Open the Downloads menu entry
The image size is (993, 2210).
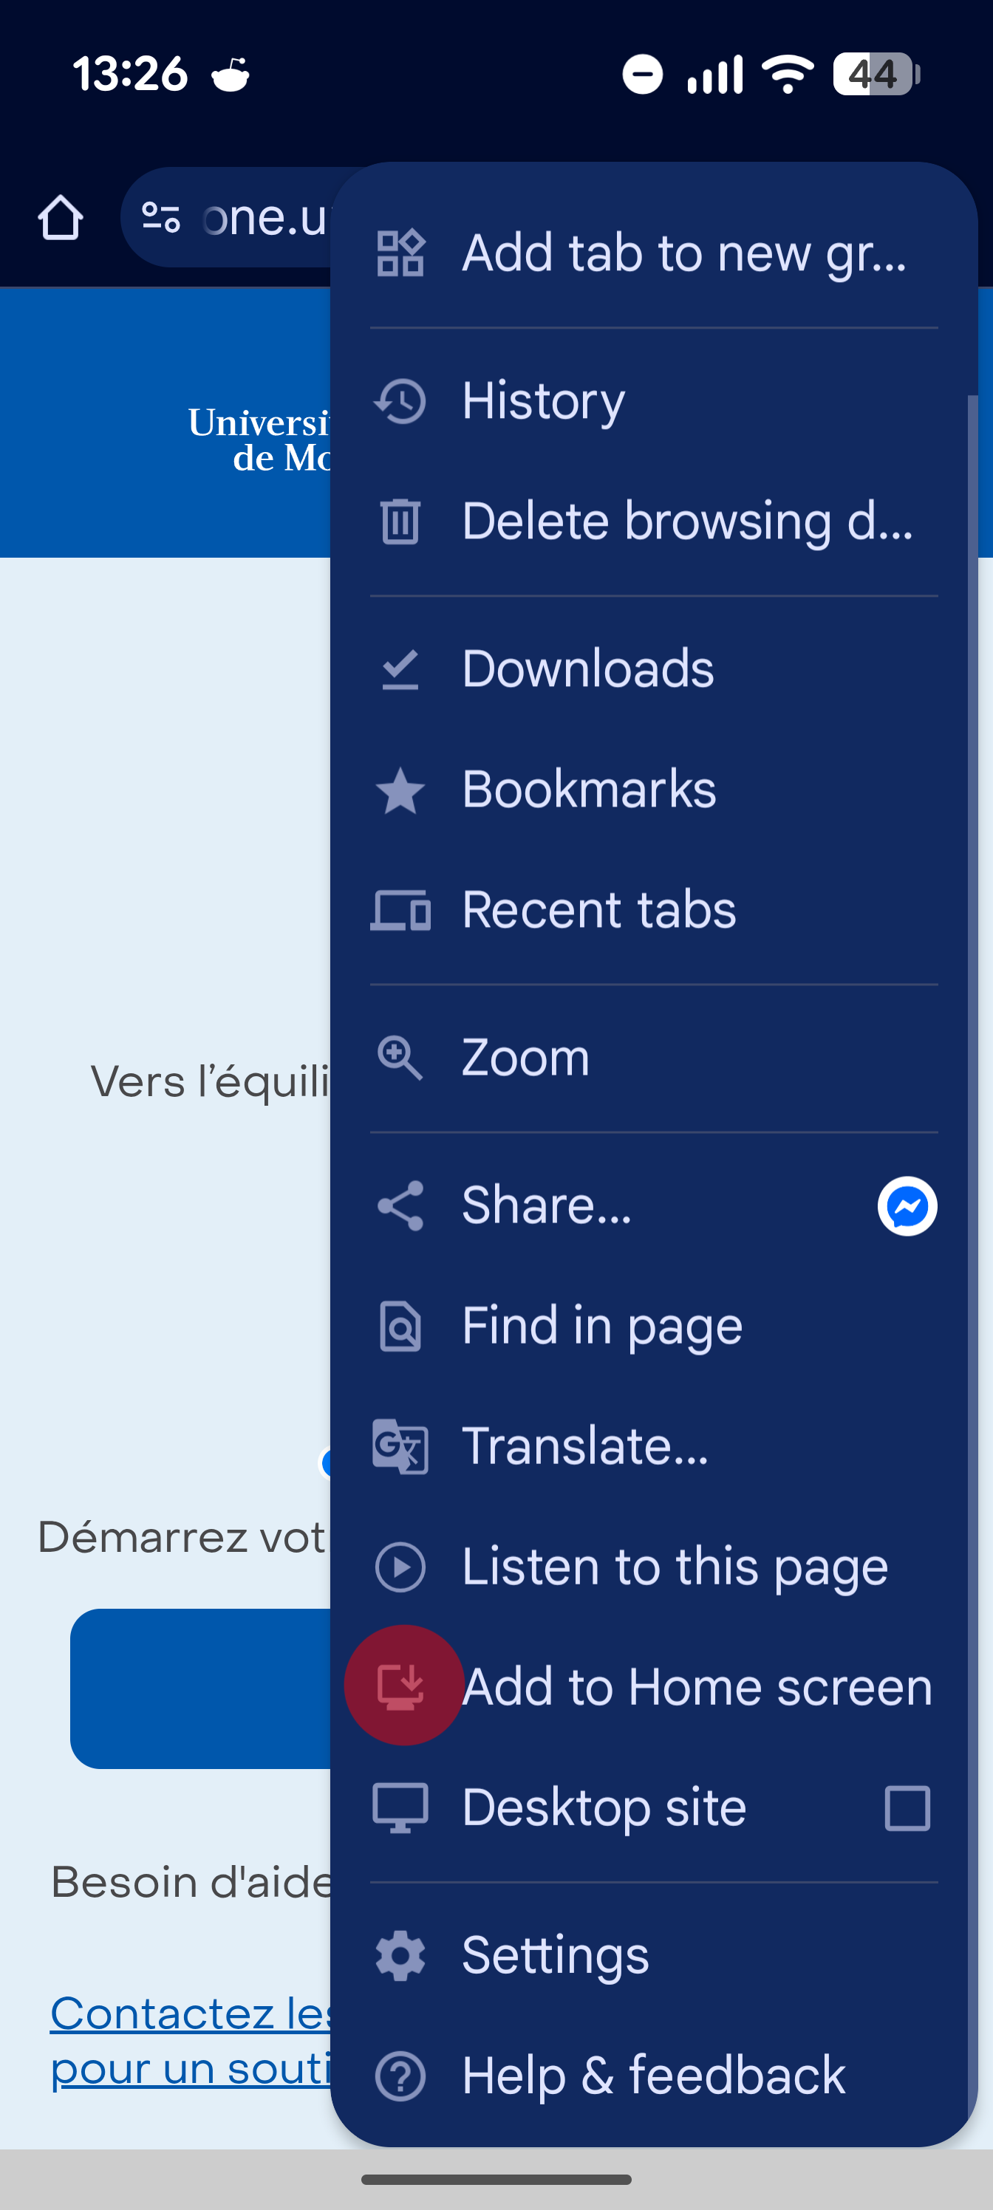[587, 669]
